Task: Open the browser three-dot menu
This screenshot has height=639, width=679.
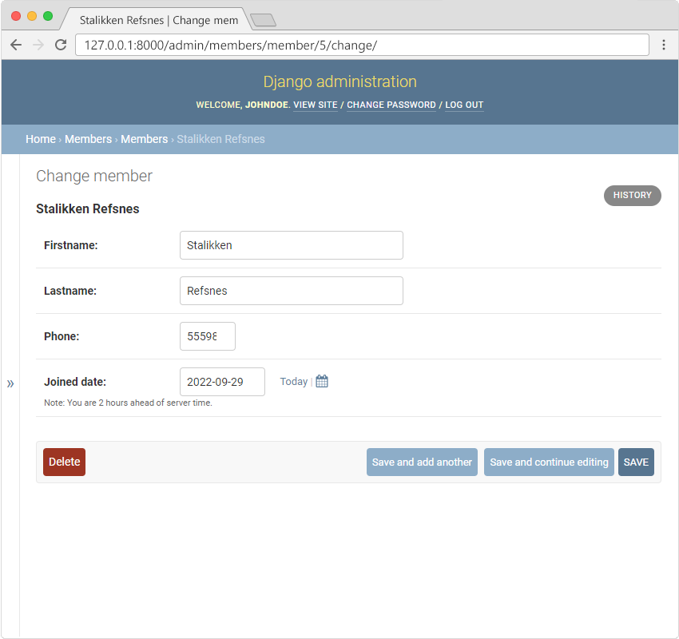Action: point(663,45)
